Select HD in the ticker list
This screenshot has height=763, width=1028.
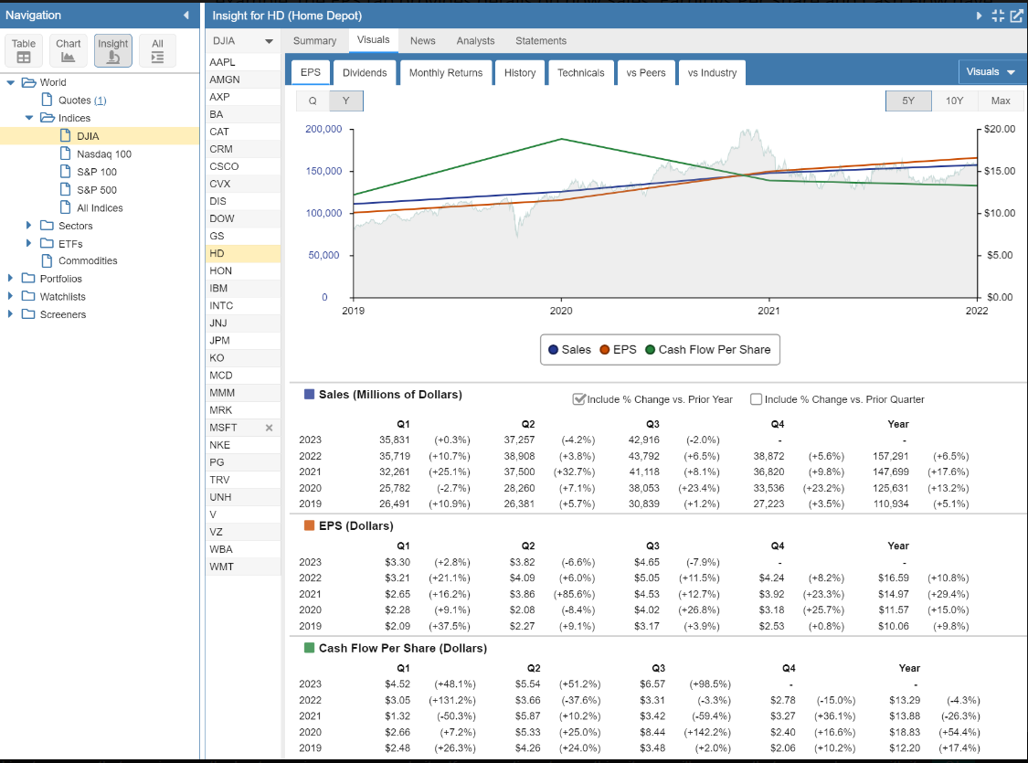pyautogui.click(x=243, y=253)
